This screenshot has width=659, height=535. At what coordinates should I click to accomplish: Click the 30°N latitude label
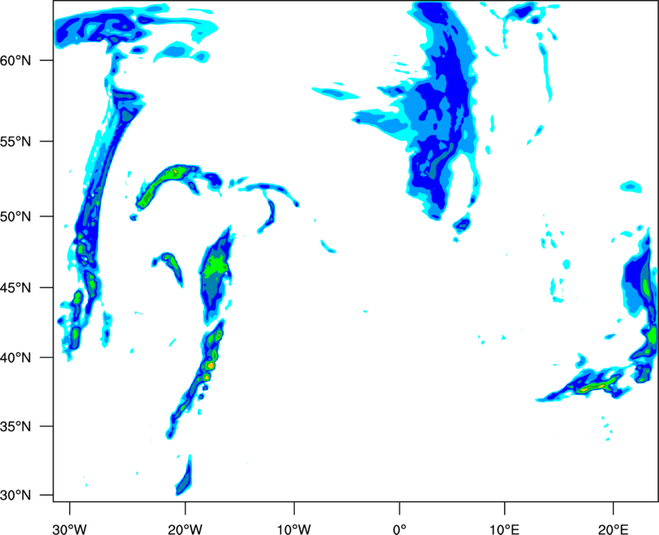(x=16, y=495)
